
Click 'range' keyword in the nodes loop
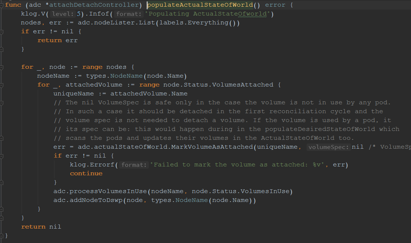[x=92, y=67]
